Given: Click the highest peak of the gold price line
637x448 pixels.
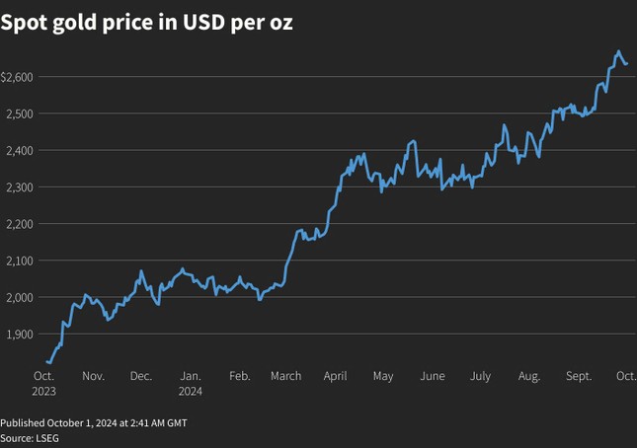Looking at the screenshot, I should (x=619, y=51).
